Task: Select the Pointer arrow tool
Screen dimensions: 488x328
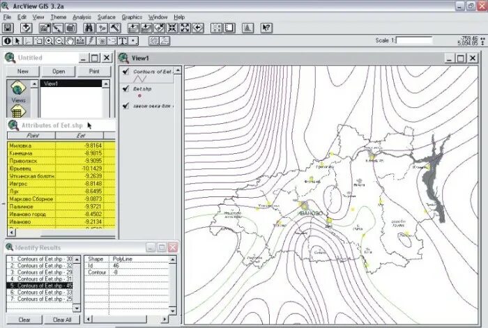Action: pyautogui.click(x=17, y=40)
